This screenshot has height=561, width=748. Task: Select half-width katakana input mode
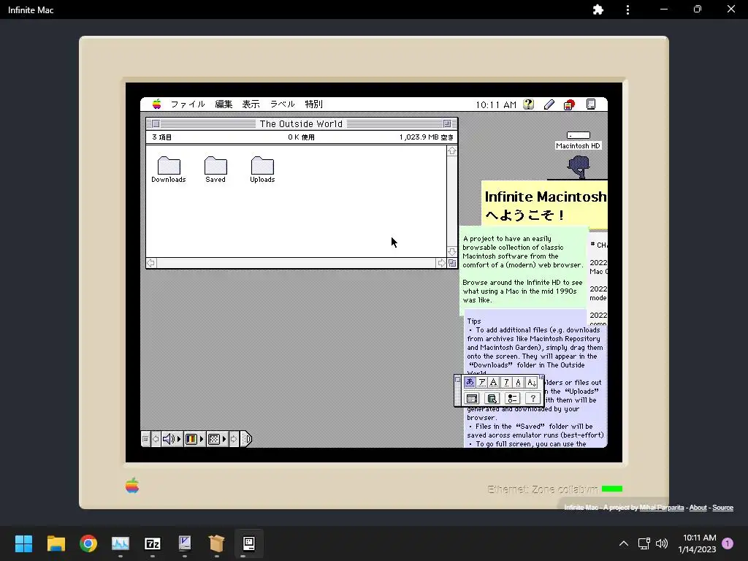point(506,382)
